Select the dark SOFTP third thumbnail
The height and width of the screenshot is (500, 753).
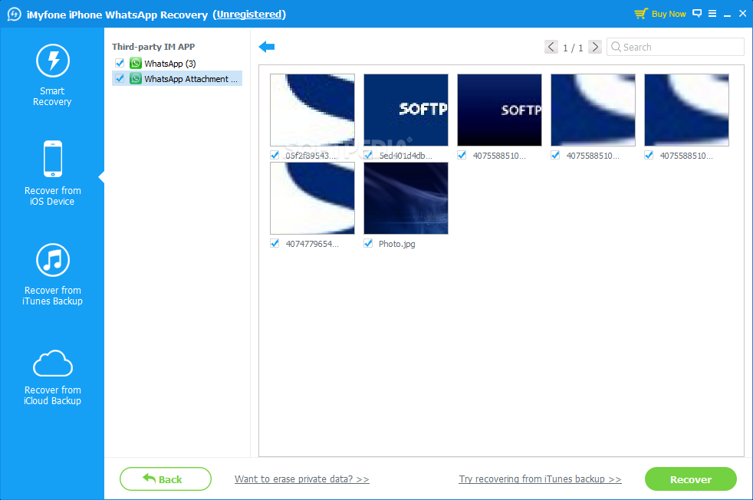pyautogui.click(x=499, y=110)
